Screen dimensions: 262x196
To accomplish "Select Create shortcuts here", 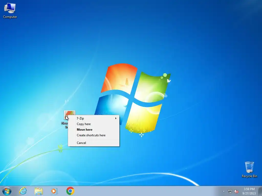I will (94, 135).
